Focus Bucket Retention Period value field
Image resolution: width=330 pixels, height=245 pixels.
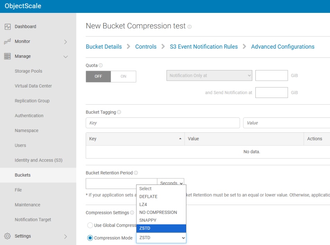[121, 183]
